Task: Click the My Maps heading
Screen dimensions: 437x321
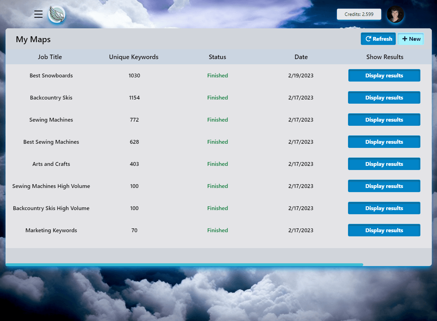Action: [33, 39]
